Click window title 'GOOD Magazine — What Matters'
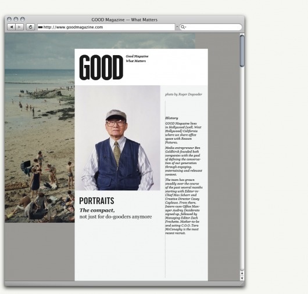Screen dimensions: 308x294 pos(124,20)
